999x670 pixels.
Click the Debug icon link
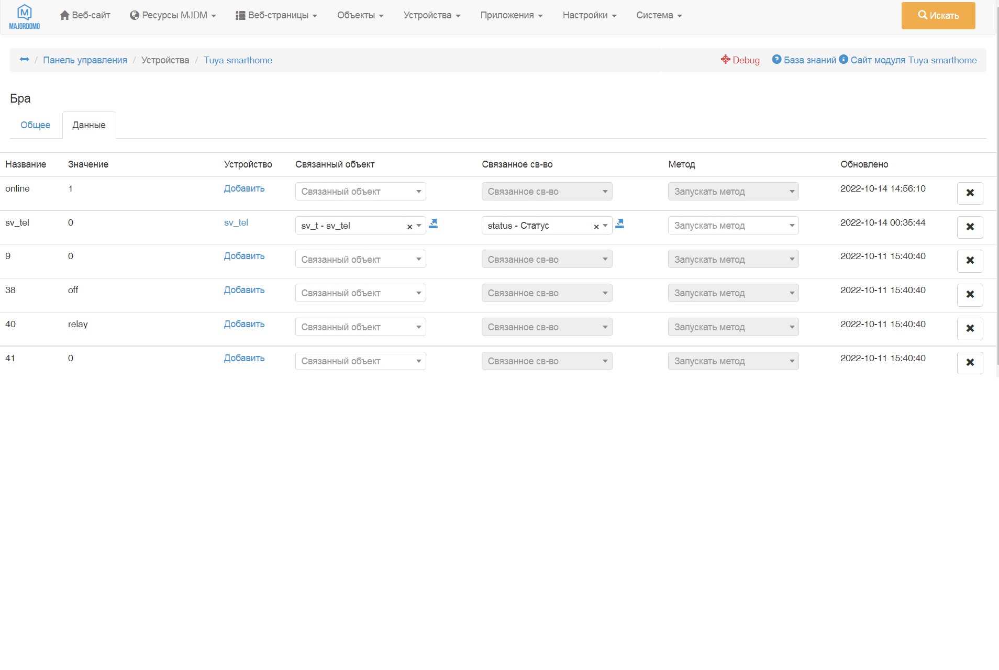tap(740, 60)
